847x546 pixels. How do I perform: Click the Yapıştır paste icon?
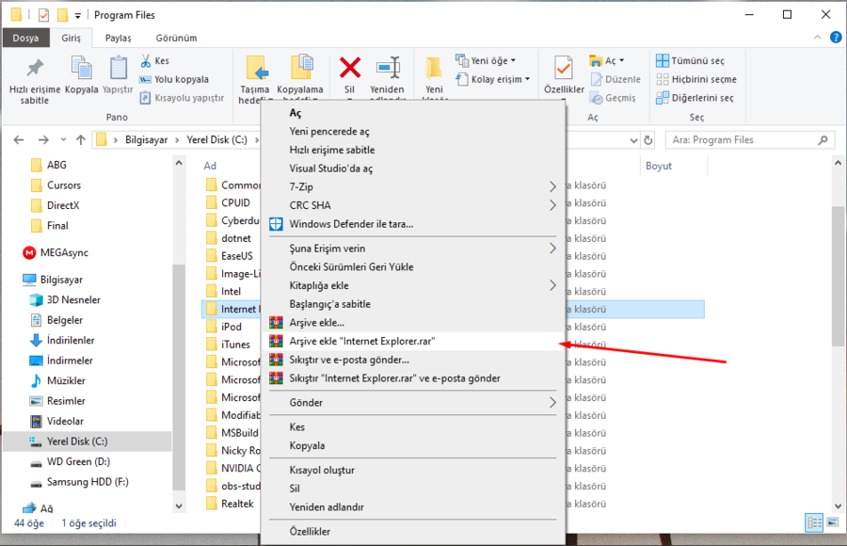coord(118,69)
